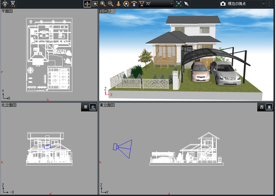Select the walk-through movement tool
The image size is (276, 196).
tap(119, 4)
